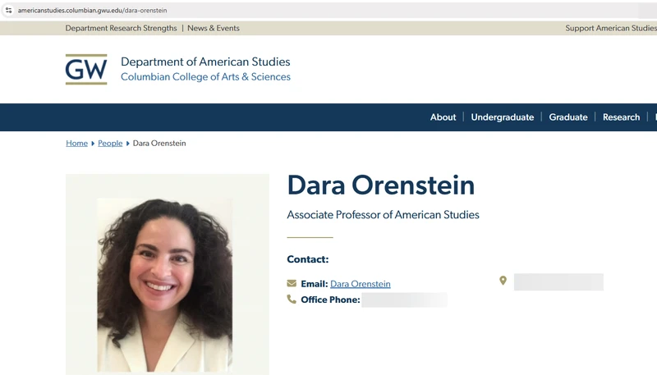Open Department Research Strengths link

coord(121,28)
